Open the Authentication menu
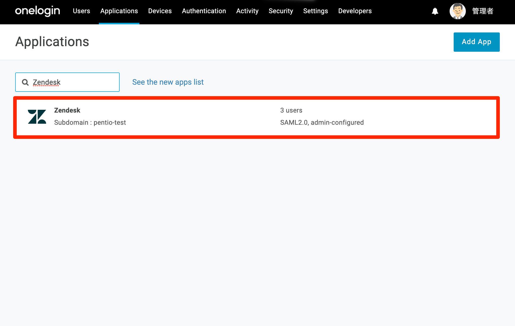The height and width of the screenshot is (326, 515). pyautogui.click(x=204, y=11)
